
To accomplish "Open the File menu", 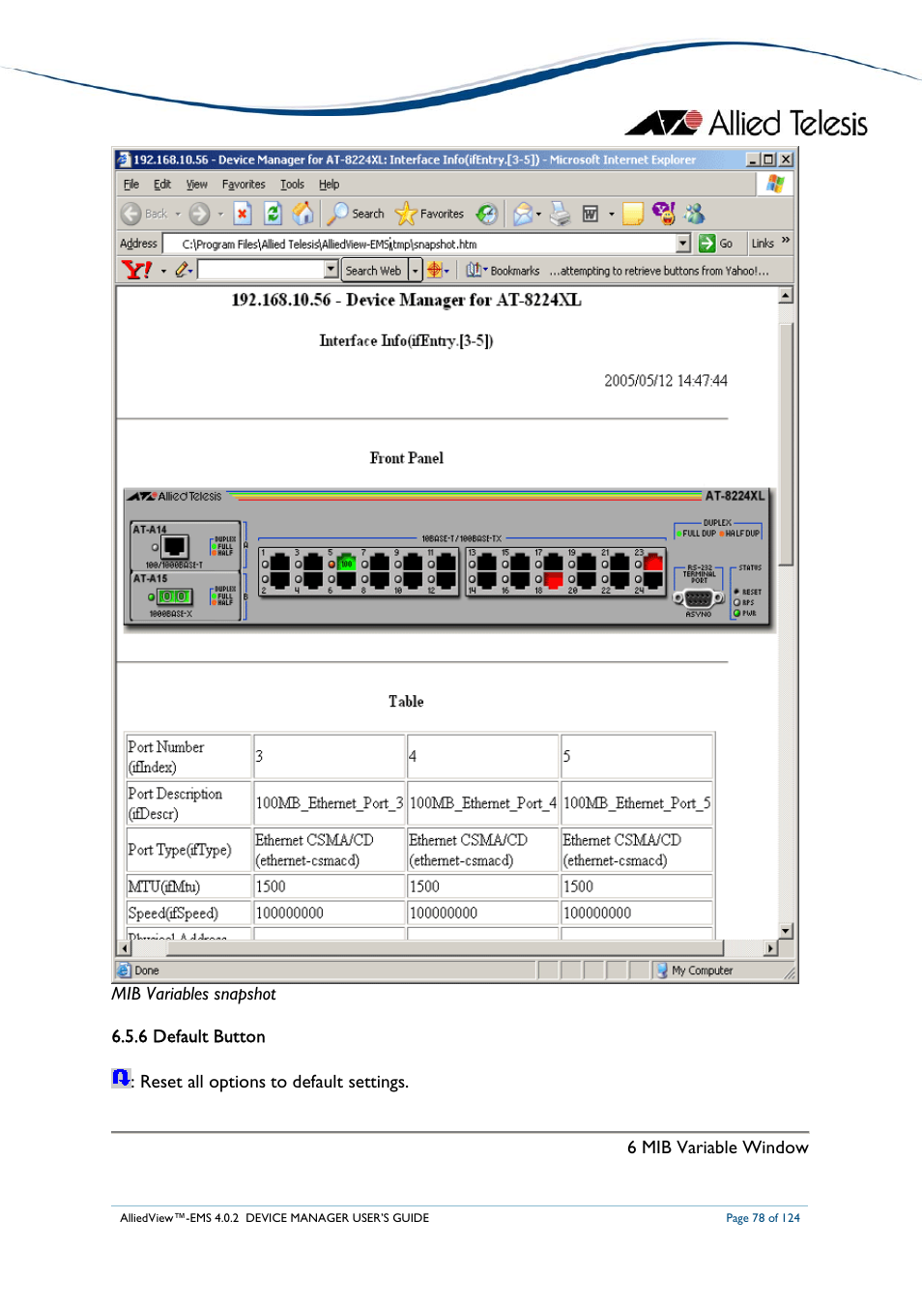I will [131, 184].
